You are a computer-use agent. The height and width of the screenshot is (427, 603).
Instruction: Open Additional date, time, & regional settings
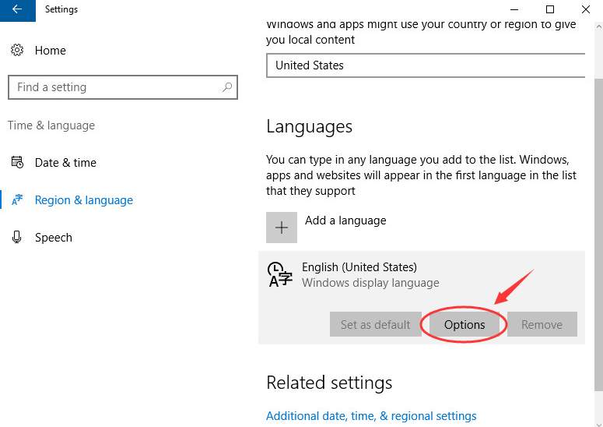click(371, 416)
